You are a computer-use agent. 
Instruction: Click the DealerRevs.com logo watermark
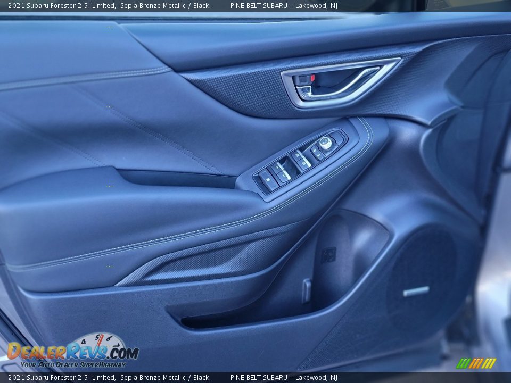73,352
